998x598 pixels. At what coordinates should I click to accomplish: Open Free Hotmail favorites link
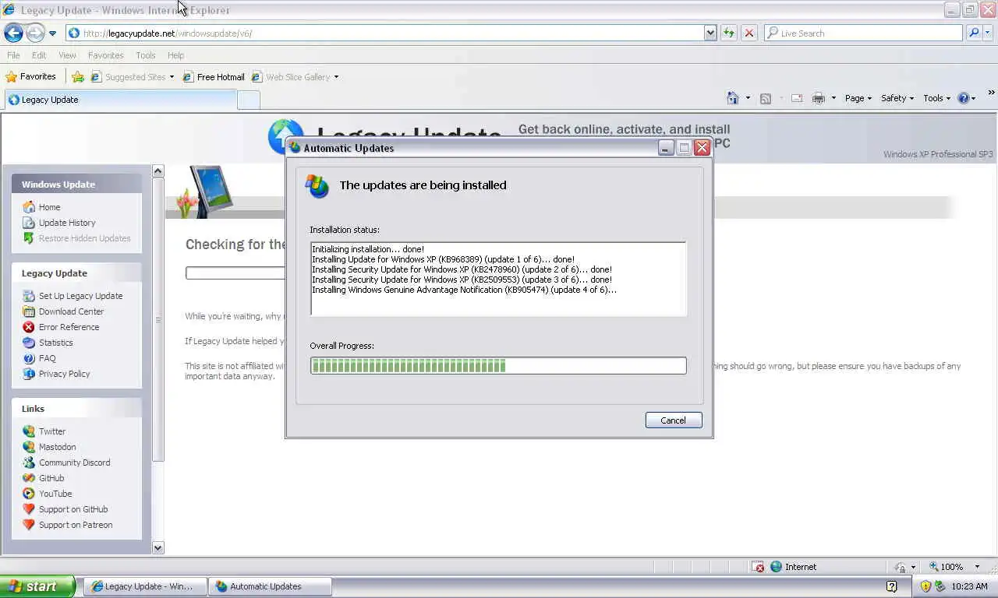(214, 76)
